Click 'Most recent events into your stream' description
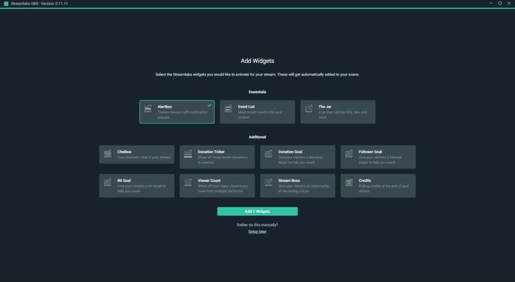 260,114
